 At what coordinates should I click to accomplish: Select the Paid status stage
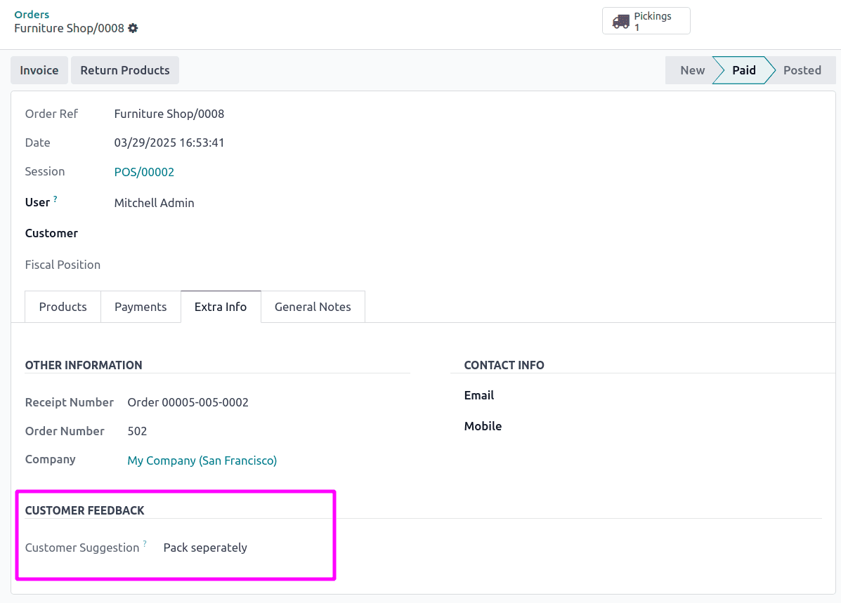pos(744,70)
